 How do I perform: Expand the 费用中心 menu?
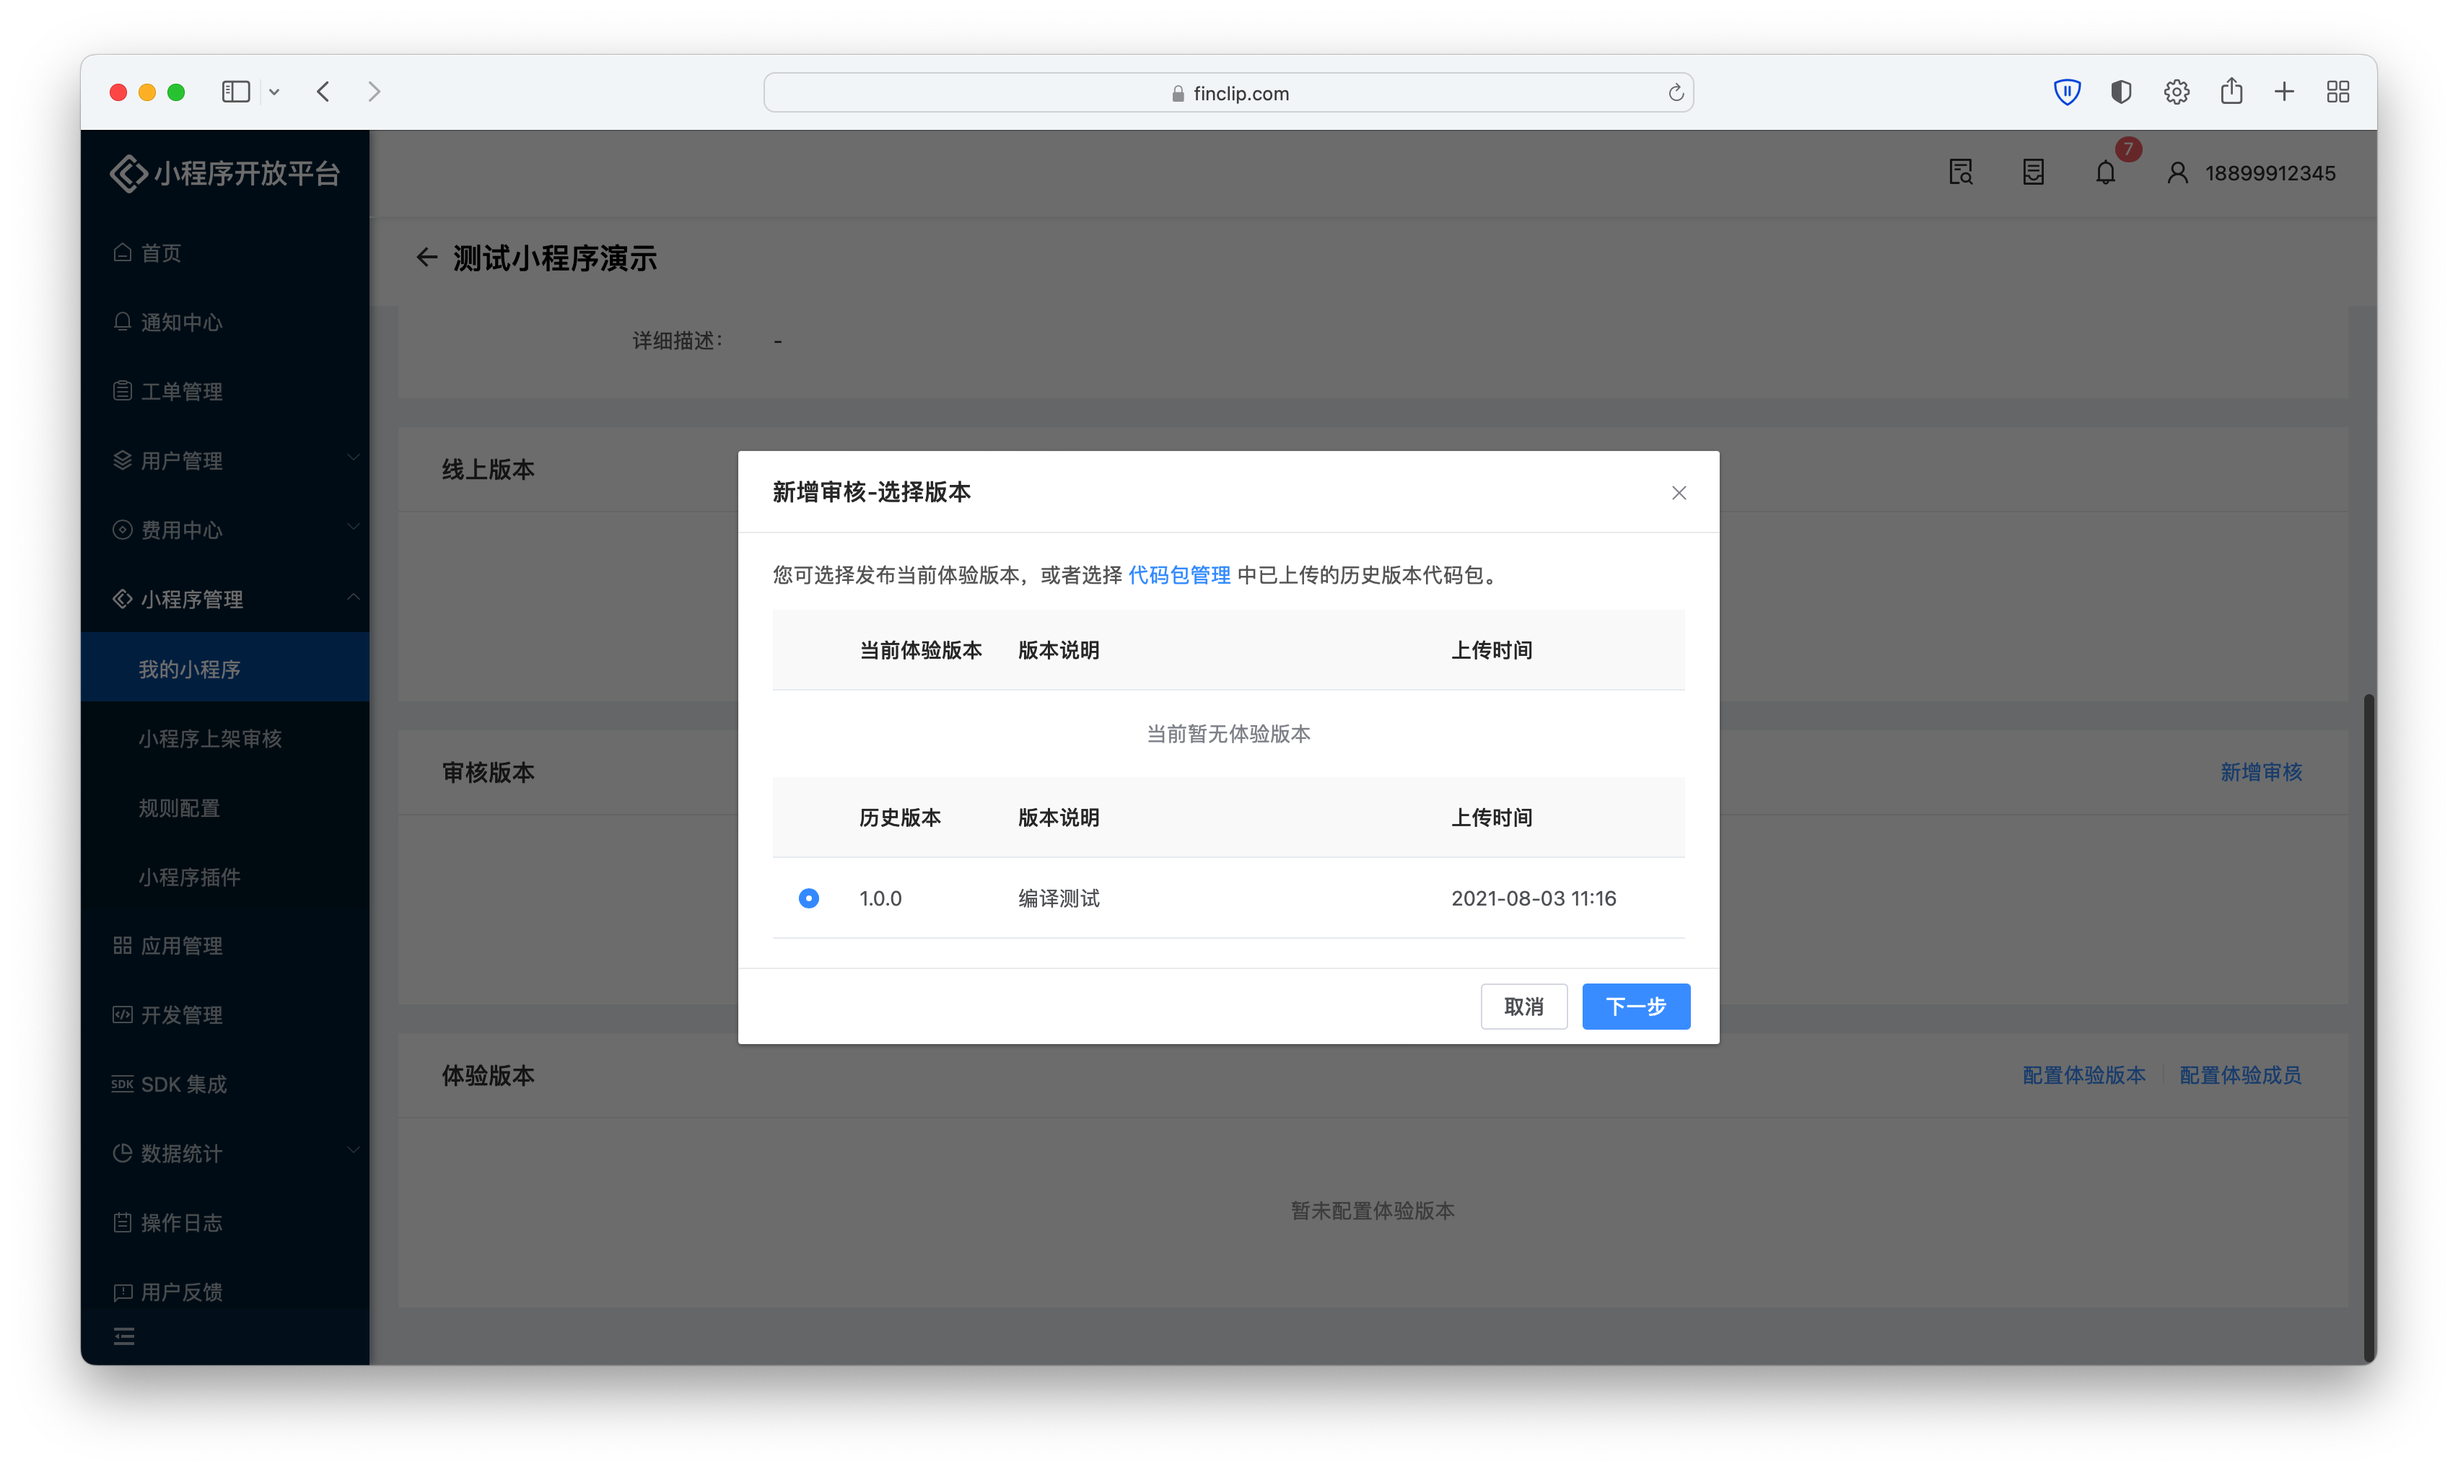(225, 530)
